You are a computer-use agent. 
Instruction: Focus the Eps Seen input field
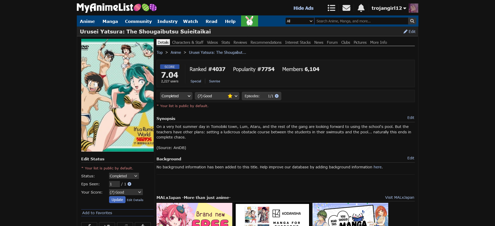point(114,184)
